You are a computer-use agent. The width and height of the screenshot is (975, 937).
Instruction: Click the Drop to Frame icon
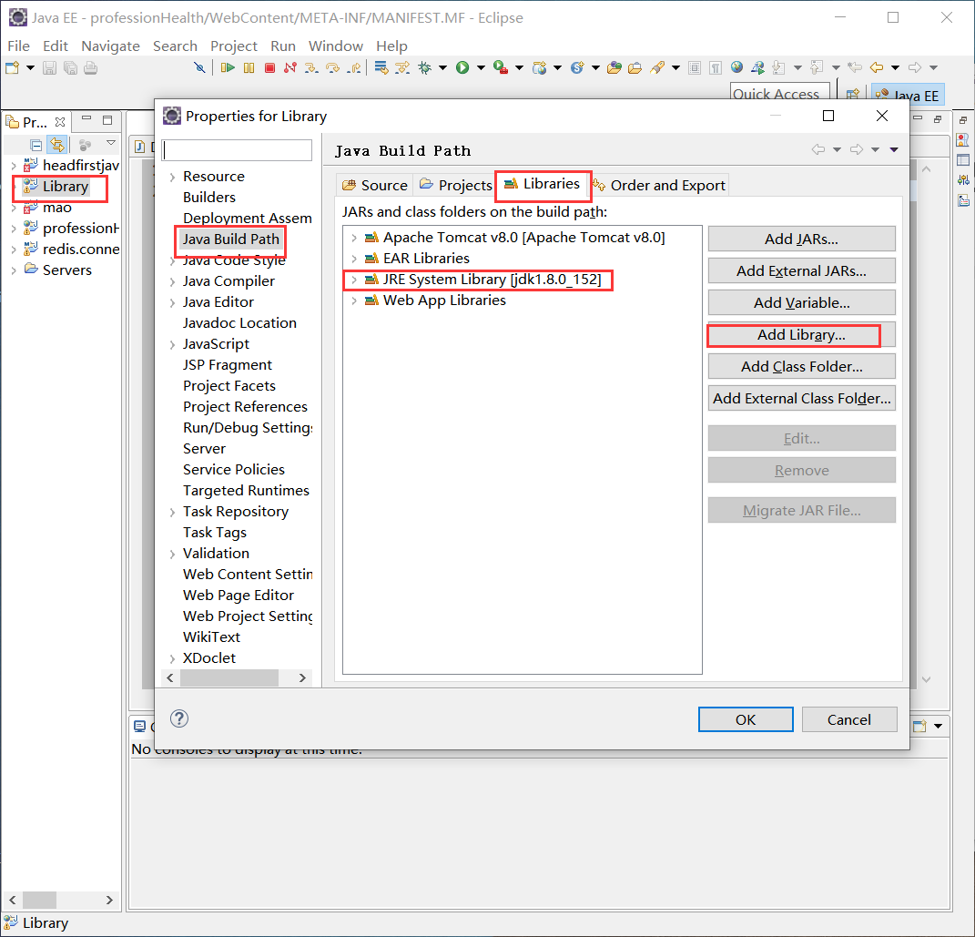(381, 67)
